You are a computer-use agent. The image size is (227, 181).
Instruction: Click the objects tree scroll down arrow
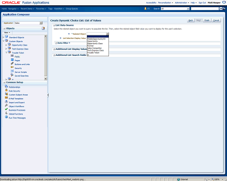tap(46, 79)
